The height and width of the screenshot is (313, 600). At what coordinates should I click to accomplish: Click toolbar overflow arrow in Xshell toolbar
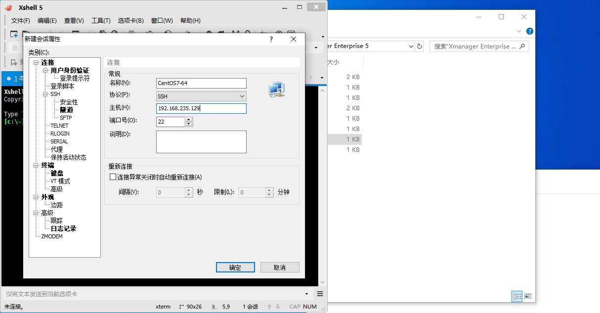click(x=323, y=37)
